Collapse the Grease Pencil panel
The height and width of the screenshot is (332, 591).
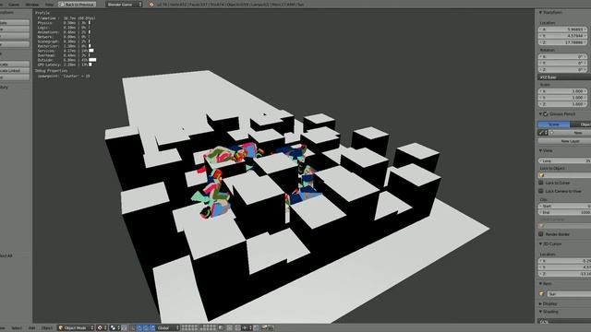coord(540,114)
